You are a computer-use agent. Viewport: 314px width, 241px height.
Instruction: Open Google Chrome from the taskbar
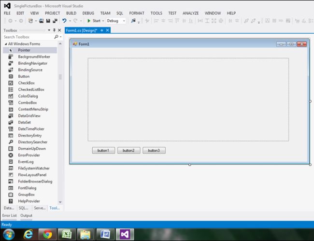[47, 234]
